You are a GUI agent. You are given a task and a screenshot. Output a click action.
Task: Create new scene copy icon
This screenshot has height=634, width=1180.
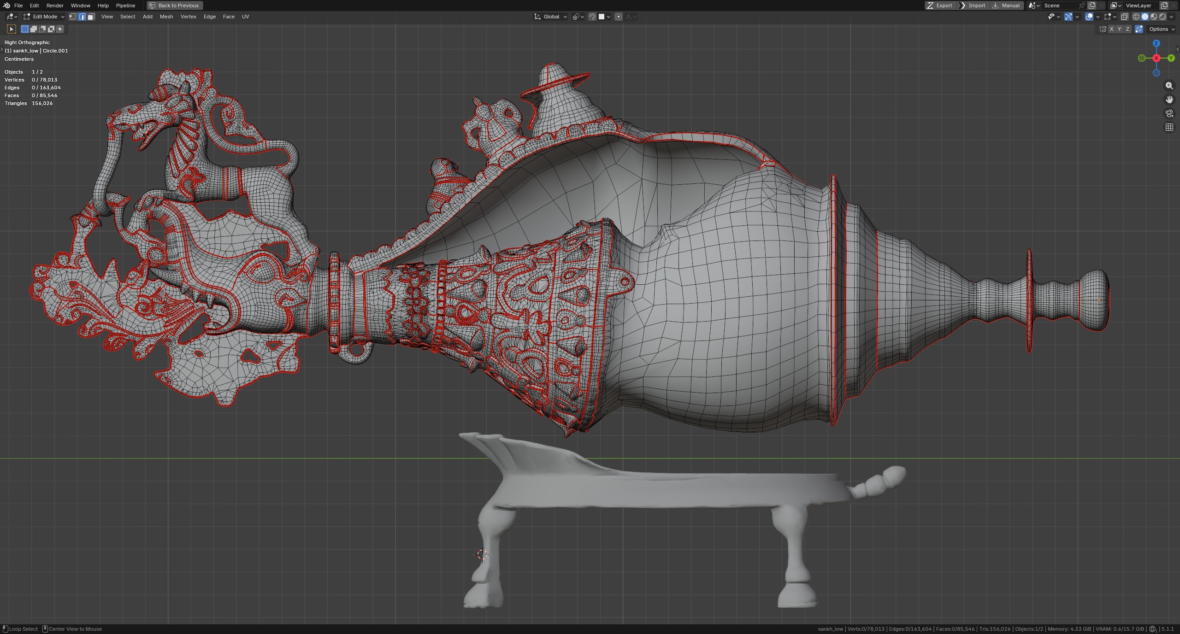pos(1092,6)
